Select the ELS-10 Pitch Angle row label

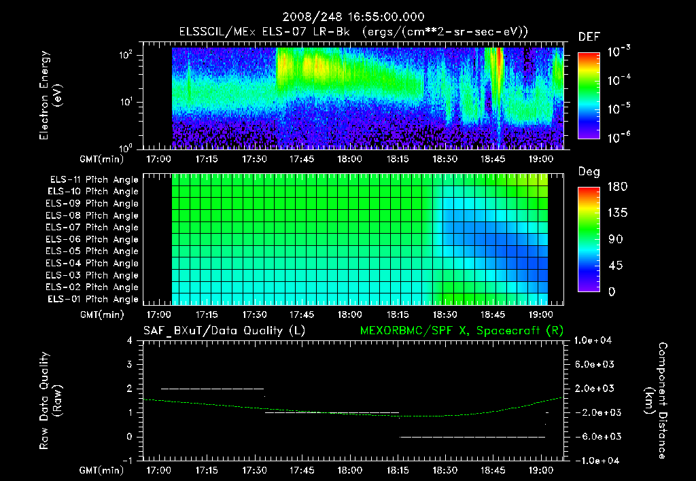[93, 192]
